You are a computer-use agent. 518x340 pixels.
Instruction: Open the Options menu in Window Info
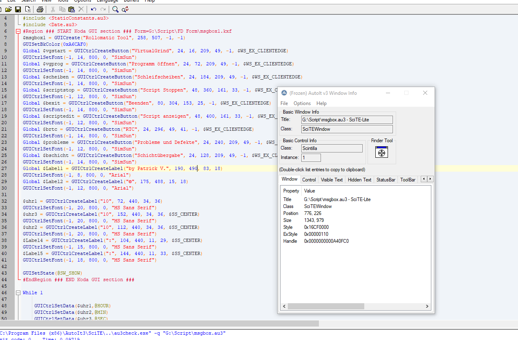[x=302, y=103]
